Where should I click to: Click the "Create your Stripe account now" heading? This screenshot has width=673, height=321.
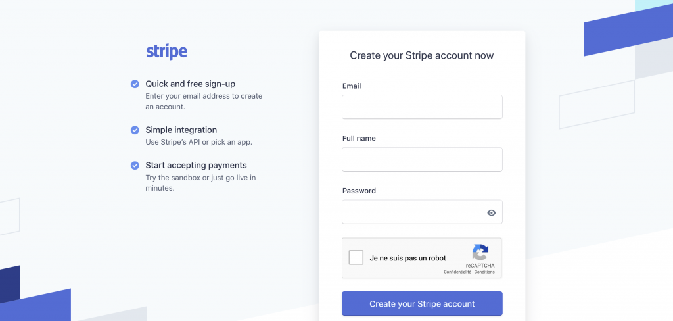(422, 56)
